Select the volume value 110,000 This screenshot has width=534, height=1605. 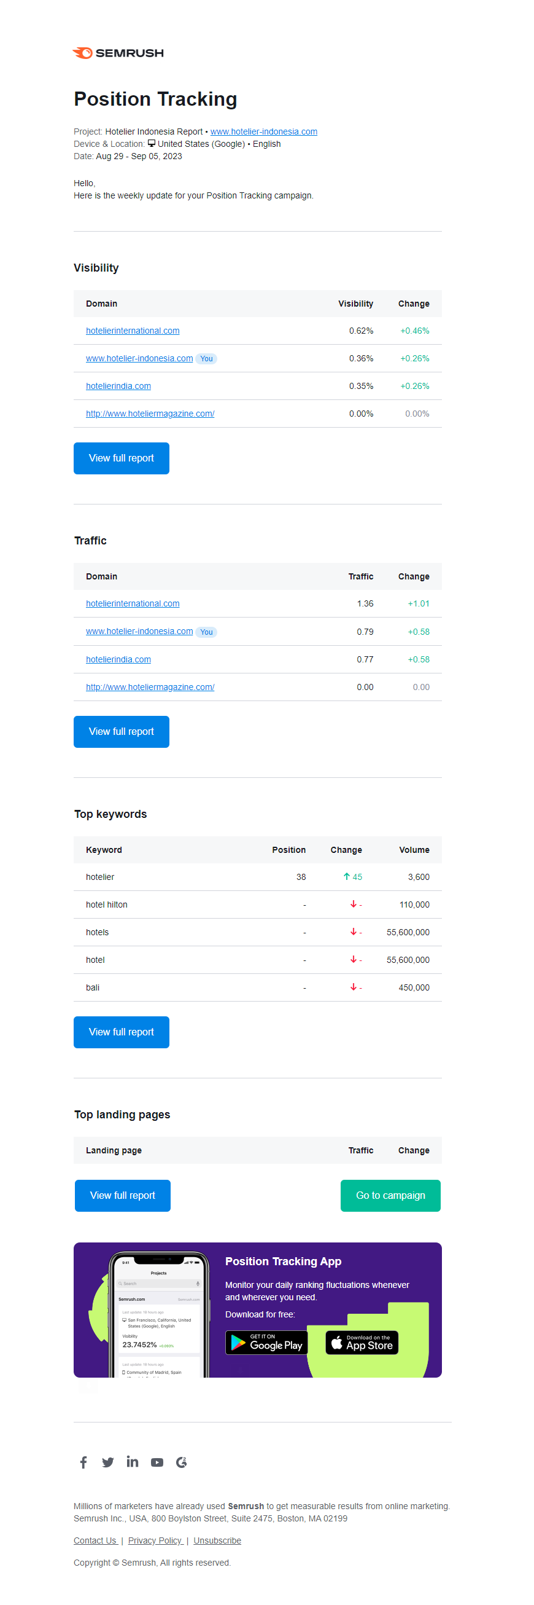coord(414,905)
